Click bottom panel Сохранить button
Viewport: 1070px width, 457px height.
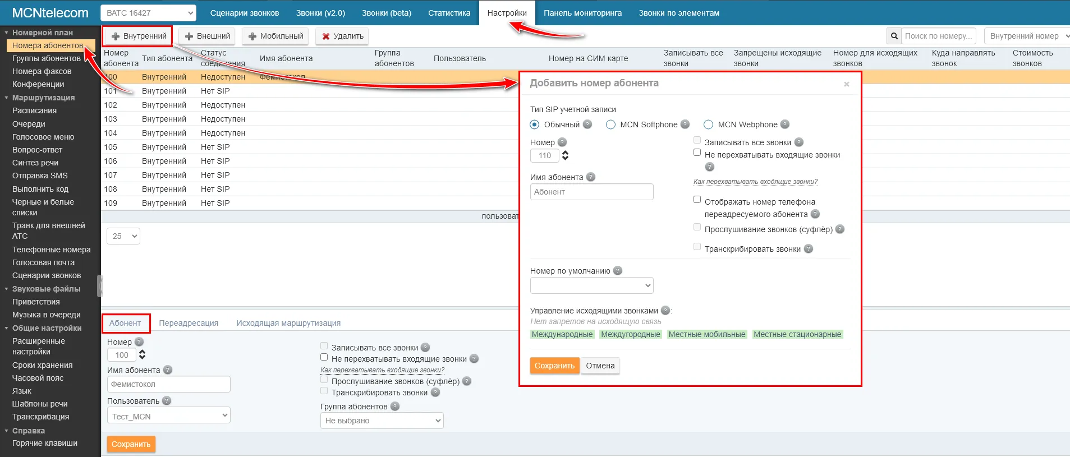click(x=131, y=444)
